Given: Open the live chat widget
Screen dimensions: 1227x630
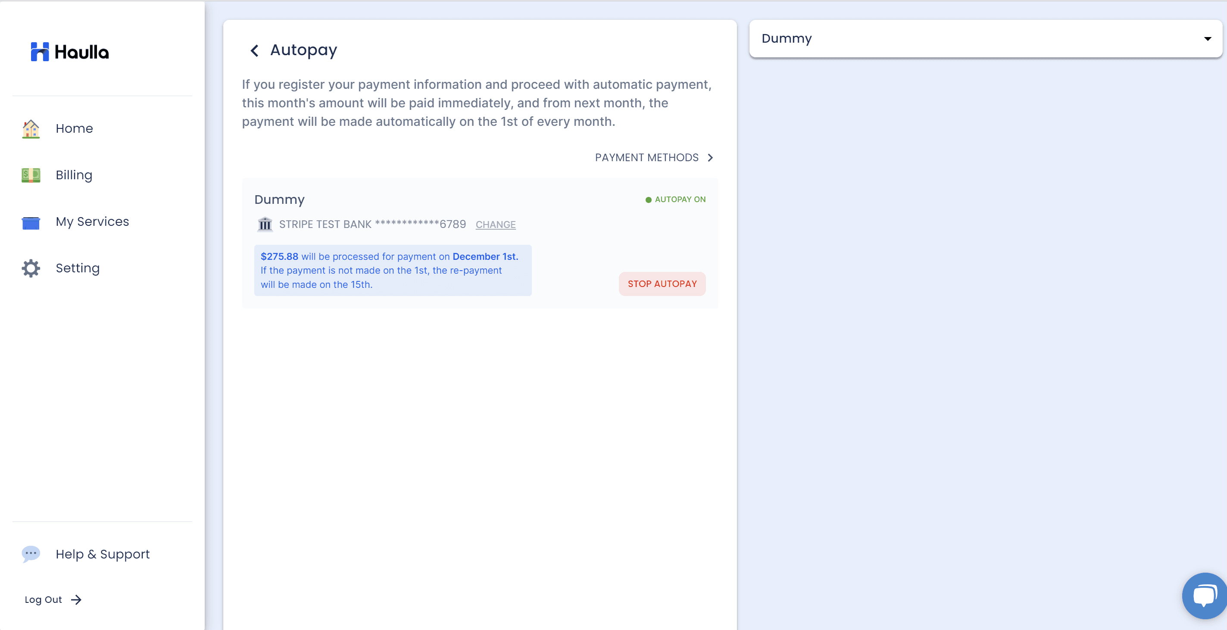Looking at the screenshot, I should coord(1204,596).
